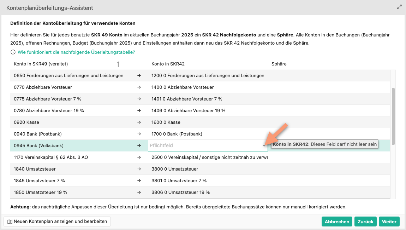Click arrow icon in 0945 Bank (Volksbank) row
The image size is (406, 230).
139,146
